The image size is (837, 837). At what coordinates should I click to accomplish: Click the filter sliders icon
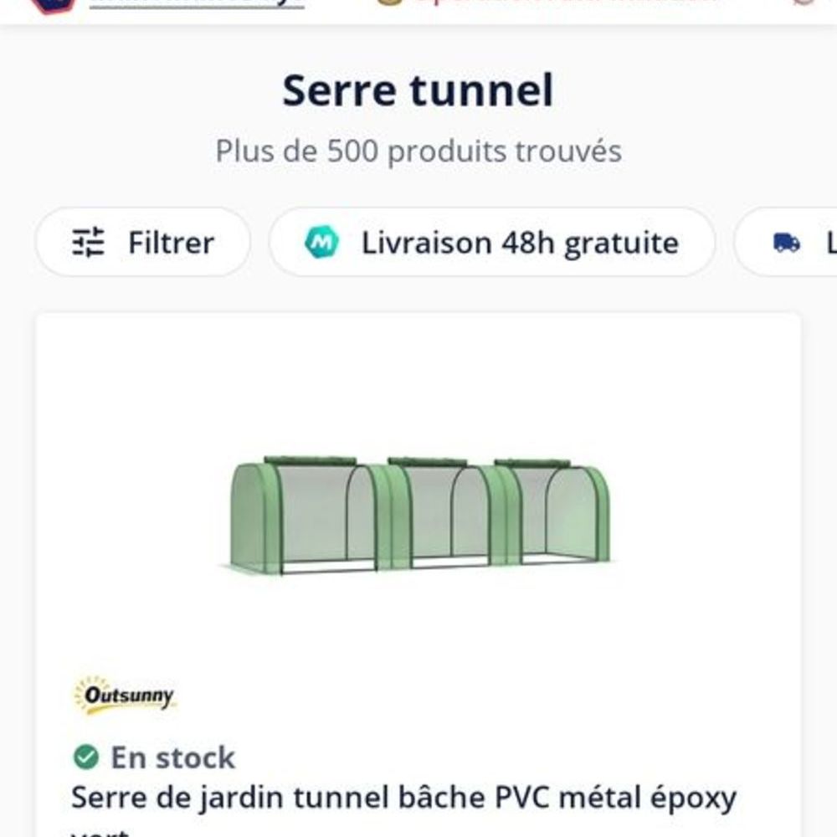point(88,243)
